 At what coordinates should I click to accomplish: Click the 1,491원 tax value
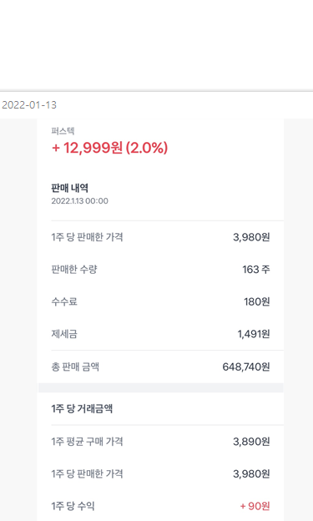tap(254, 334)
